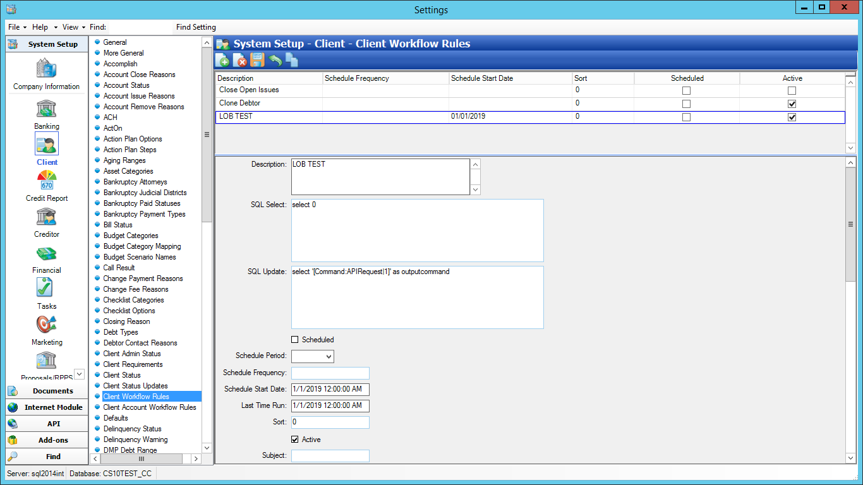Switch to the Documents section
The image size is (863, 485).
pos(47,391)
